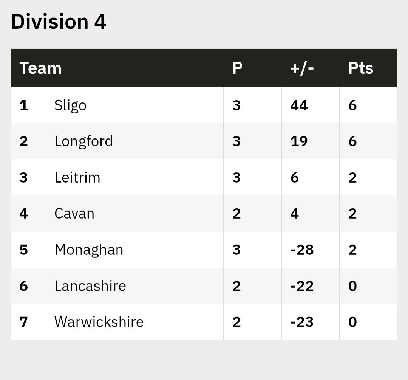408x380 pixels.
Task: Click Sligo's score difference of 44
Action: point(299,105)
